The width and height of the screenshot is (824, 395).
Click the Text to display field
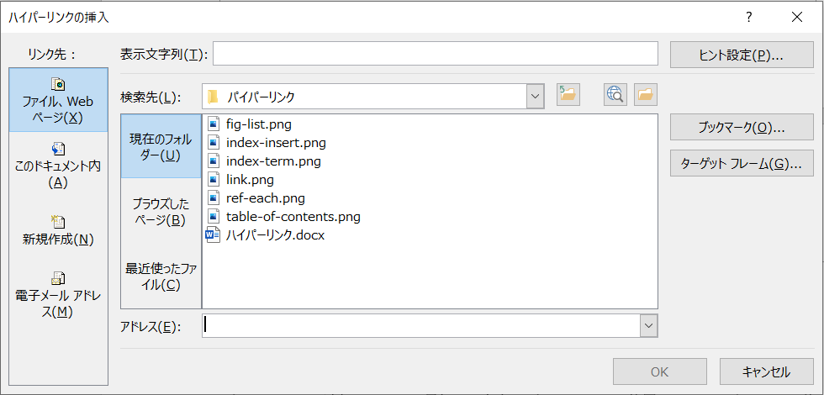click(435, 54)
